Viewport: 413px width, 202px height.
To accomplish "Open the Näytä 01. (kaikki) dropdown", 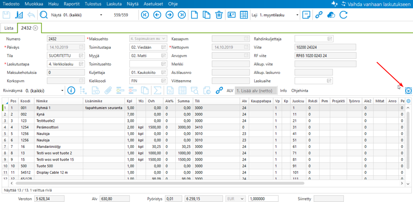I will click(x=101, y=15).
